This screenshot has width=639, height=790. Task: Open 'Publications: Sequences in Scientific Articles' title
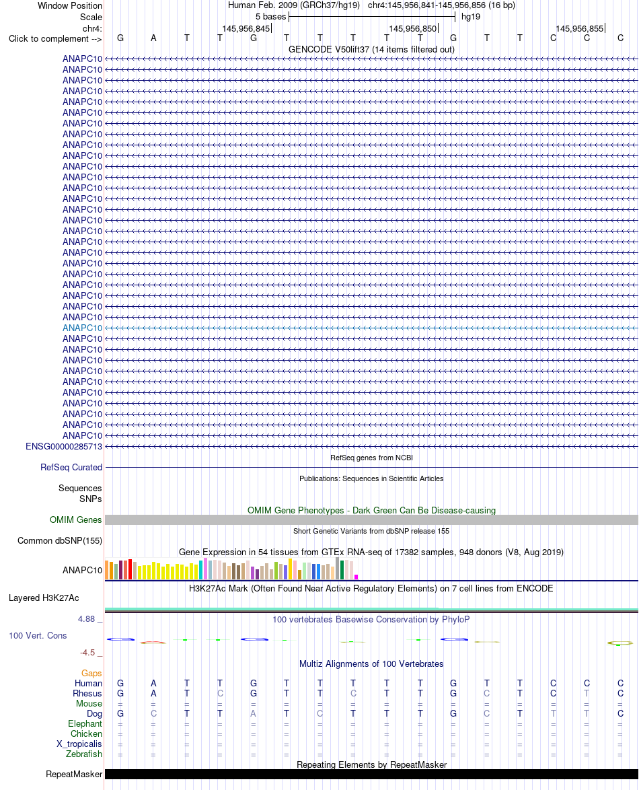[371, 478]
